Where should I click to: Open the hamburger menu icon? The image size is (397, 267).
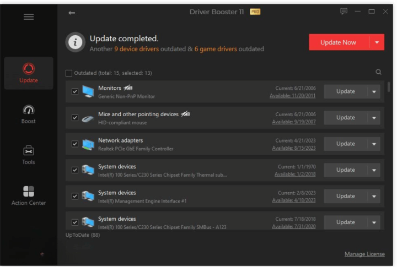(29, 17)
